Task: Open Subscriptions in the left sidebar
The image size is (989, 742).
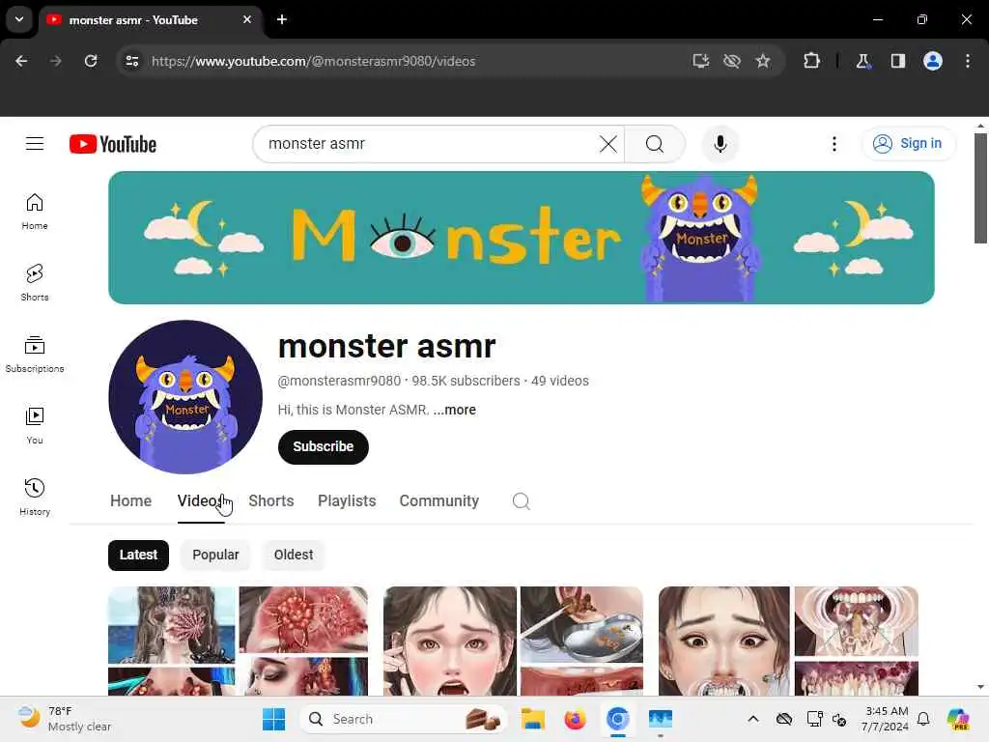Action: point(35,355)
